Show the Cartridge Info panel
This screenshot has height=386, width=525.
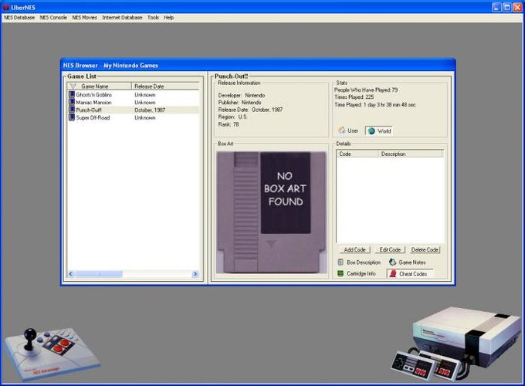tap(357, 273)
